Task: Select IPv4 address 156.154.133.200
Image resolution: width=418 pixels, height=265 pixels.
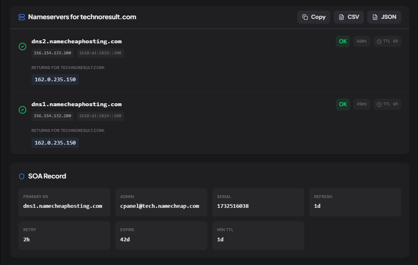Action: pos(52,53)
